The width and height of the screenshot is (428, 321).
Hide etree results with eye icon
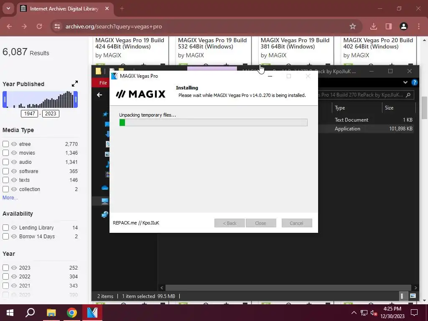click(x=14, y=144)
